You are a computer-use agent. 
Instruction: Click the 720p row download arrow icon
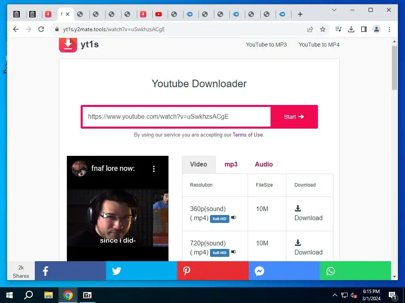coord(298,243)
